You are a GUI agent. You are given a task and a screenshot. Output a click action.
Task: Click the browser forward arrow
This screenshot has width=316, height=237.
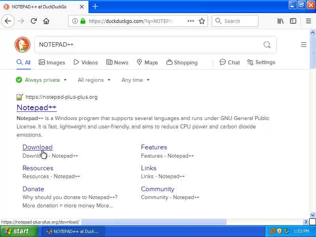[x=21, y=21]
